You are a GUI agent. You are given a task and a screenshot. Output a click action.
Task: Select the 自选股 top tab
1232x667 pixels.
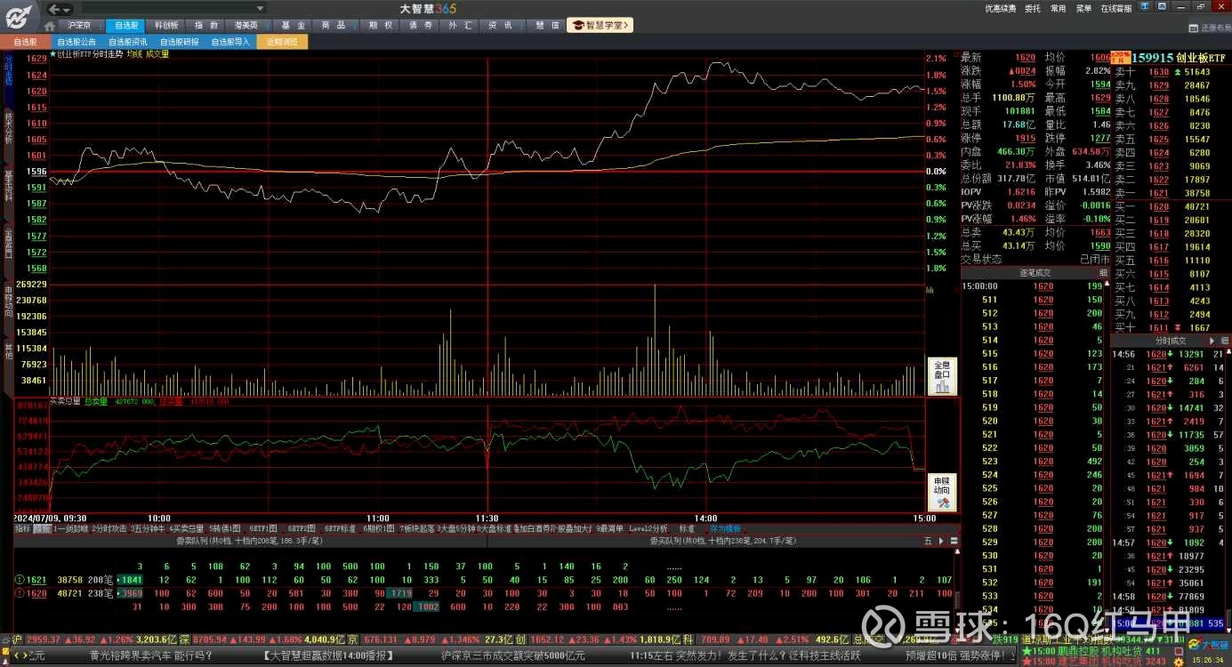pyautogui.click(x=126, y=26)
